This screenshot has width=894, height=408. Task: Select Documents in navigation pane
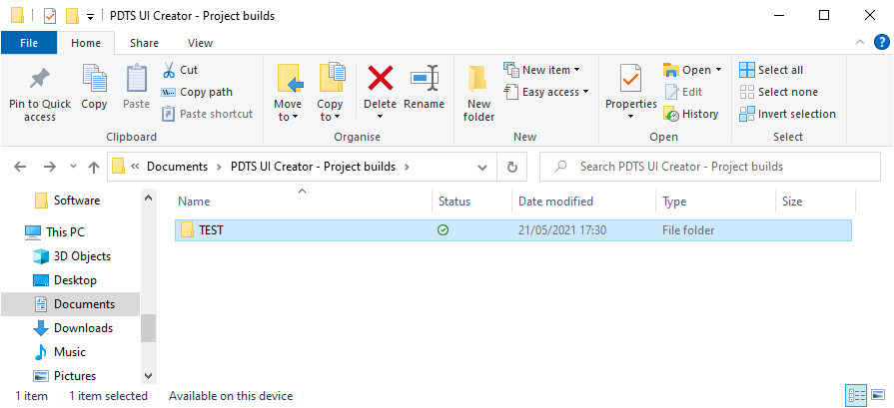coord(70,304)
